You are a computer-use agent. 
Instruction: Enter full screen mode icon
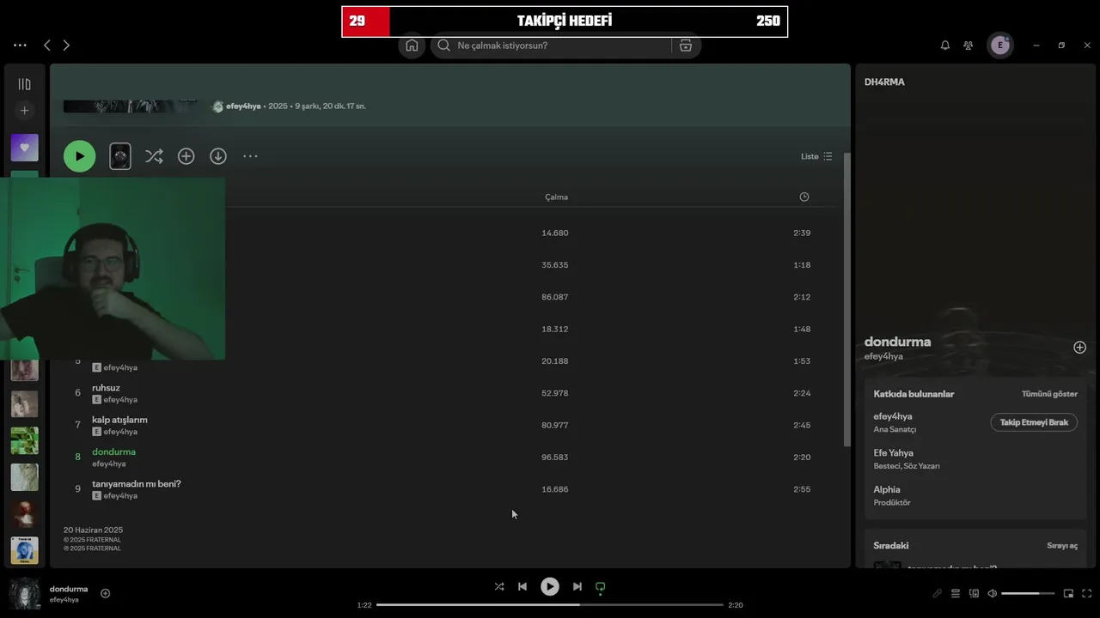point(1087,593)
